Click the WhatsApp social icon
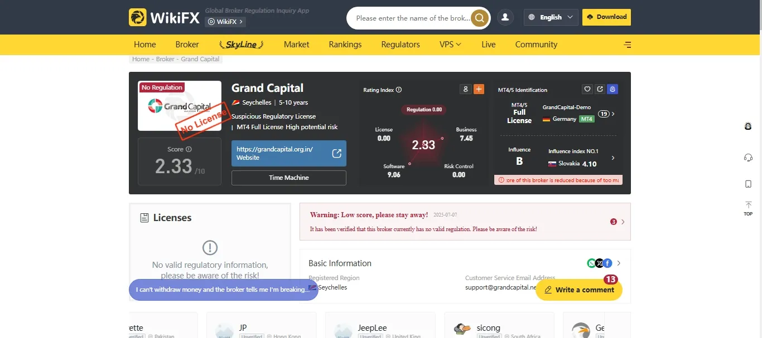This screenshot has width=762, height=338. click(591, 263)
